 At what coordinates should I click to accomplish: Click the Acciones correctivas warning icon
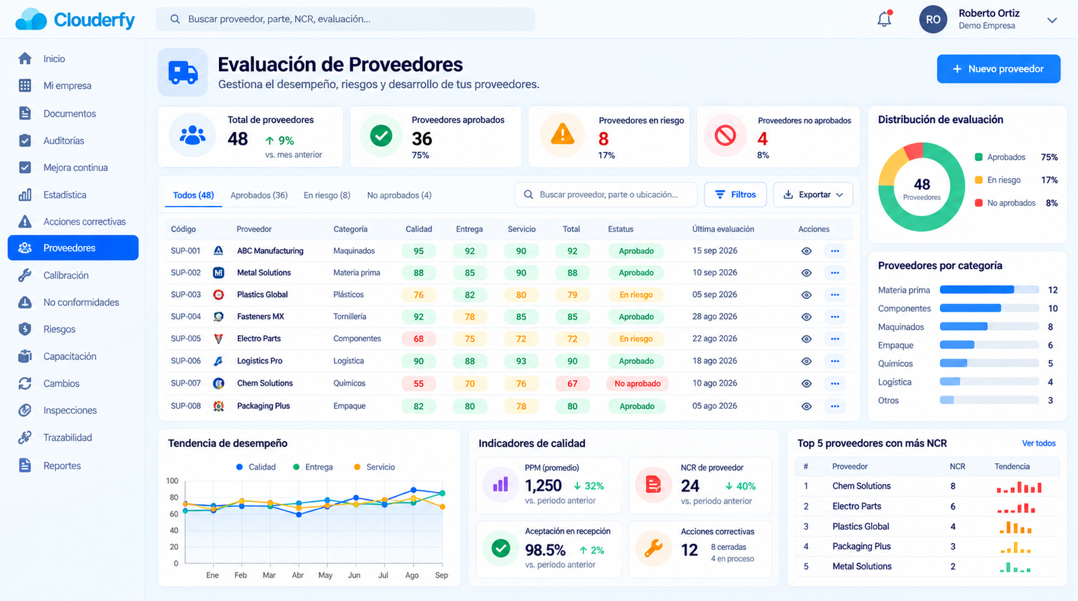click(x=25, y=221)
